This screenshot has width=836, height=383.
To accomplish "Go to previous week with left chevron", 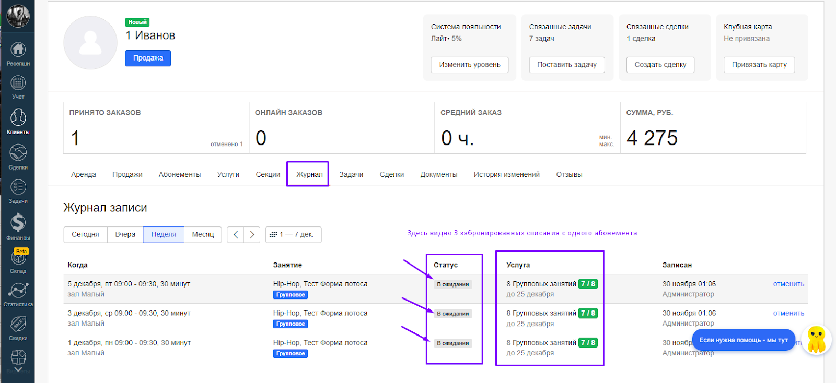I will [x=236, y=235].
